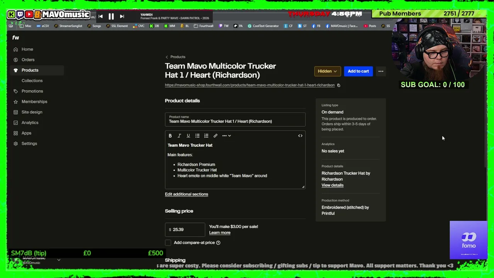
Task: Open the Hidden visibility status dropdown
Action: click(x=328, y=71)
